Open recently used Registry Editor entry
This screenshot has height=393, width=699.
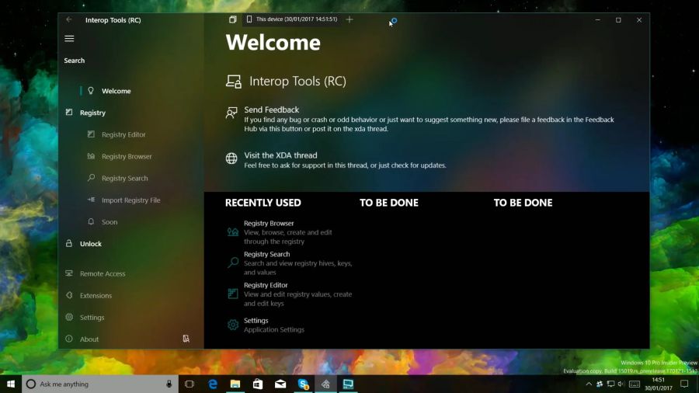(290, 294)
